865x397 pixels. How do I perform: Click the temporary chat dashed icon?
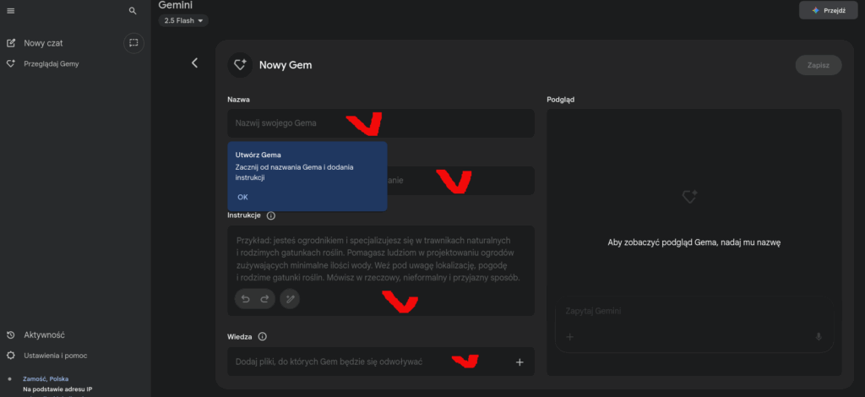click(x=133, y=43)
